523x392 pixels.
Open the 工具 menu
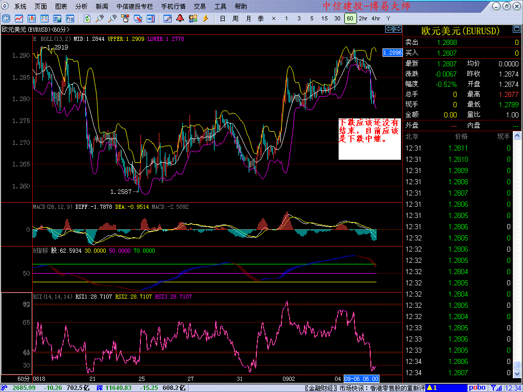click(x=220, y=6)
